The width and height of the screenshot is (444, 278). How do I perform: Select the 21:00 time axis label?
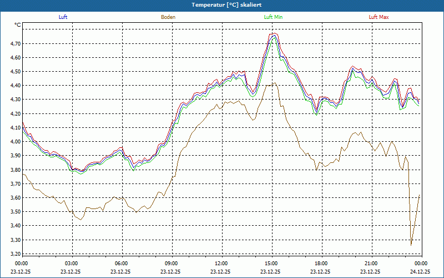371,264
